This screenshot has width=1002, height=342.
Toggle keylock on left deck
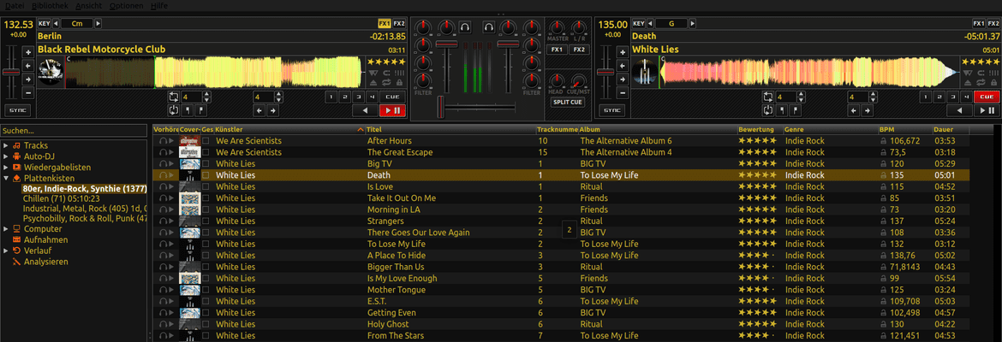tap(399, 82)
